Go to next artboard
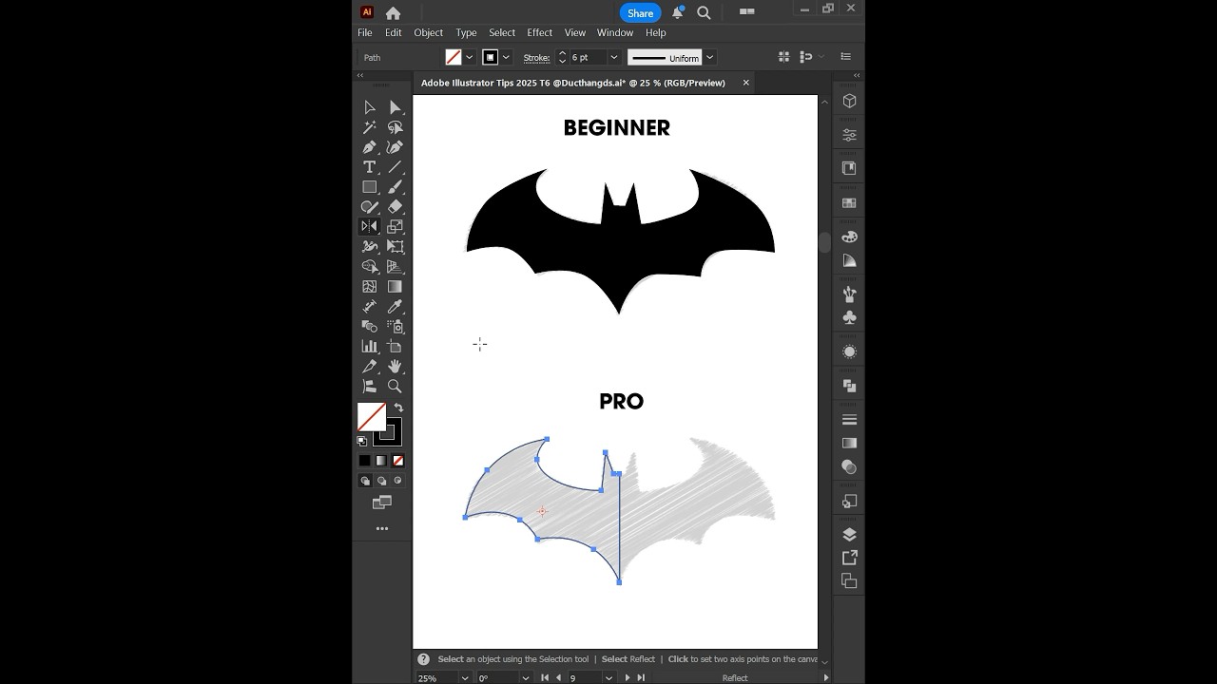Screen dimensions: 1217x684 (x=628, y=677)
